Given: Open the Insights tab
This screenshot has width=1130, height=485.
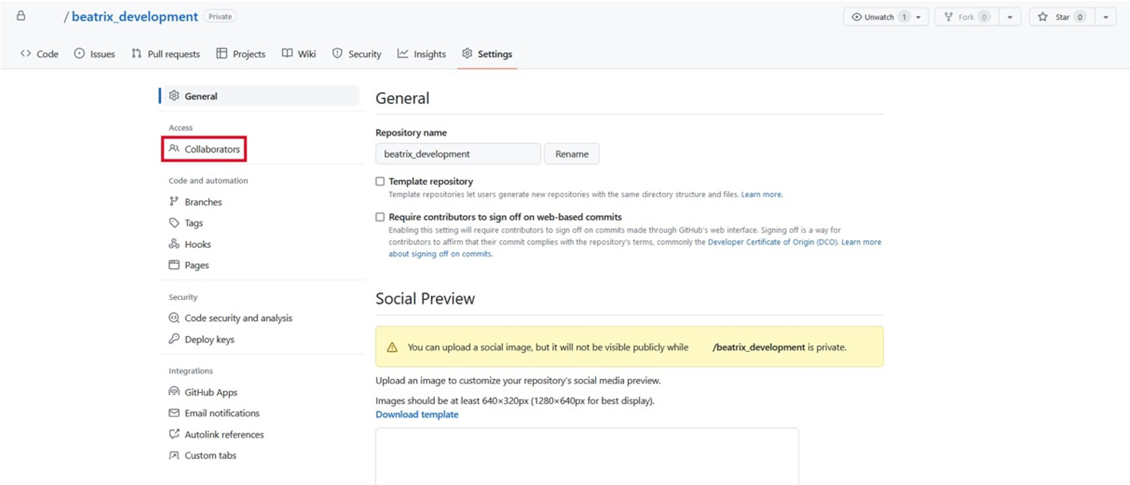Looking at the screenshot, I should (x=422, y=54).
